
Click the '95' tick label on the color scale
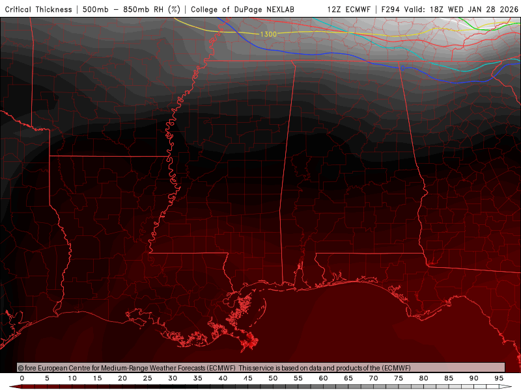[499, 378]
